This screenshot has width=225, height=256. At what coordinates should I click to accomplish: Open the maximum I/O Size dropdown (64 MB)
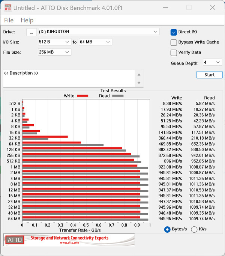[96, 42]
